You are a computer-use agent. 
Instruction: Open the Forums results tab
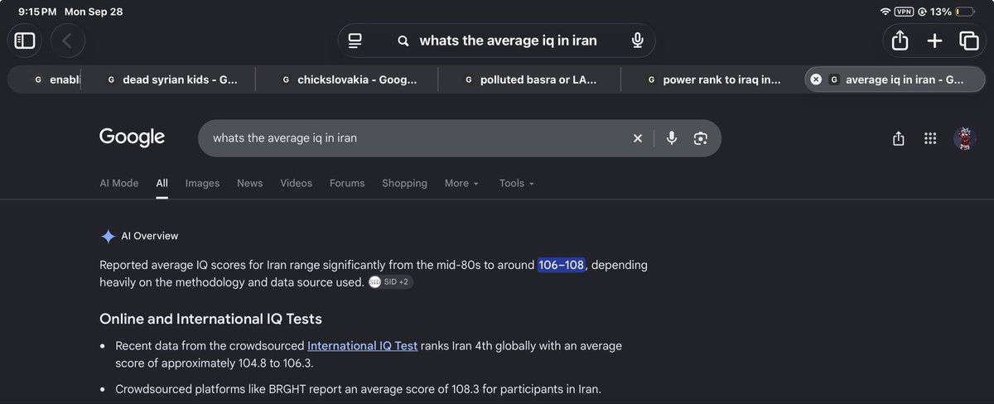[x=347, y=183]
